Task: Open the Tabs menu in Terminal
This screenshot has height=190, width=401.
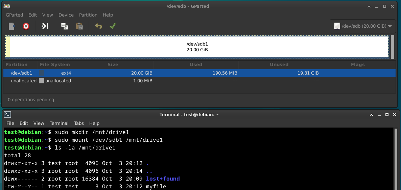Action: click(x=79, y=123)
